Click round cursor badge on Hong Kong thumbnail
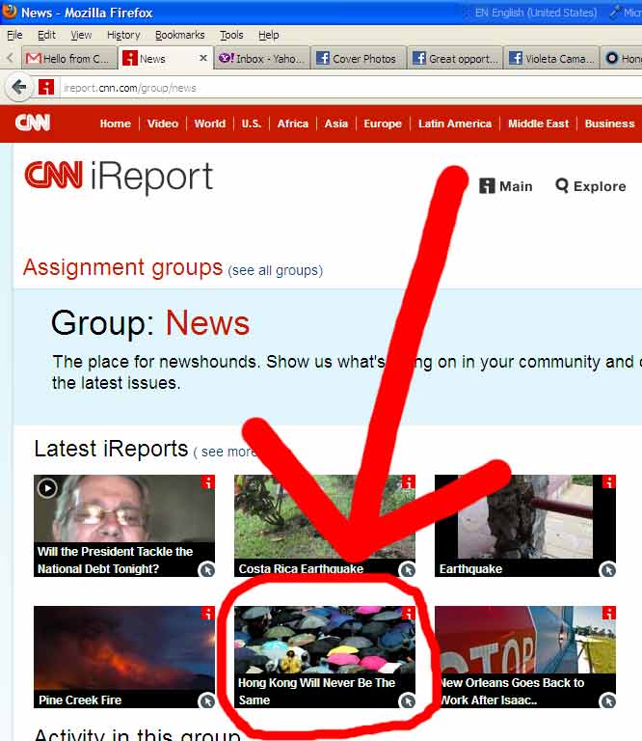The width and height of the screenshot is (642, 741). point(408,700)
